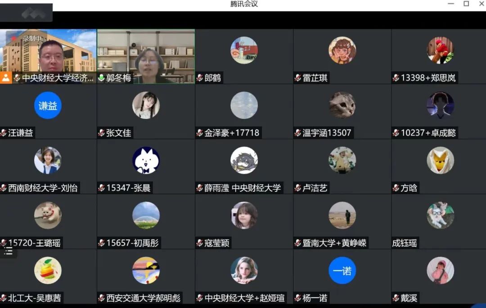Click the red 录制中 recording indicator
Viewport: 486px width, 308px height.
[x=27, y=39]
